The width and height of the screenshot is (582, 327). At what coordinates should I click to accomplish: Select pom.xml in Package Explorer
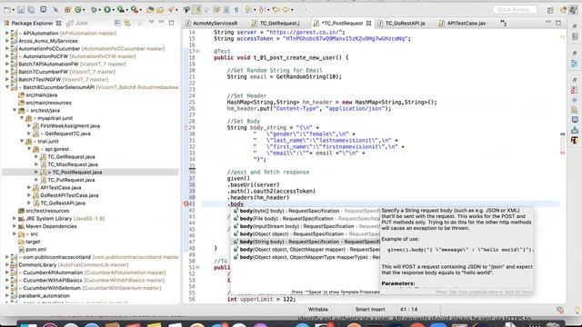click(36, 250)
